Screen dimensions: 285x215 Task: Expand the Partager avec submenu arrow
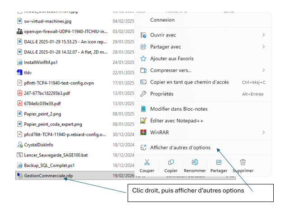tap(263, 47)
